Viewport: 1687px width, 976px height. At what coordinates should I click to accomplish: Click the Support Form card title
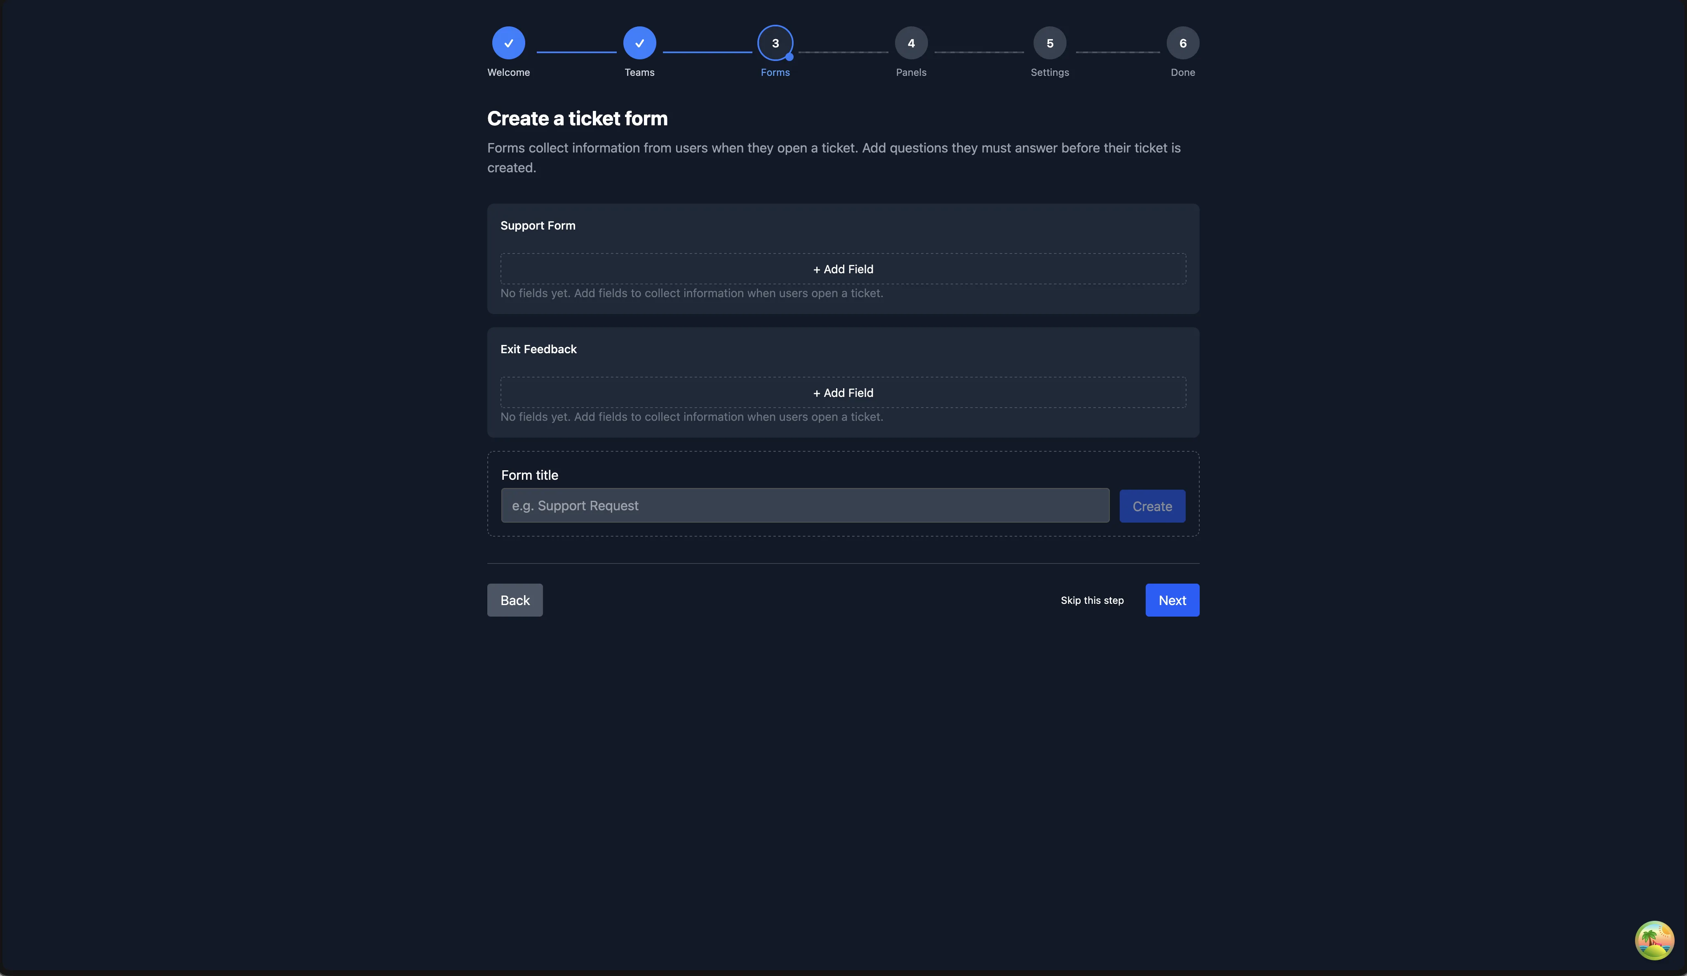pos(538,225)
